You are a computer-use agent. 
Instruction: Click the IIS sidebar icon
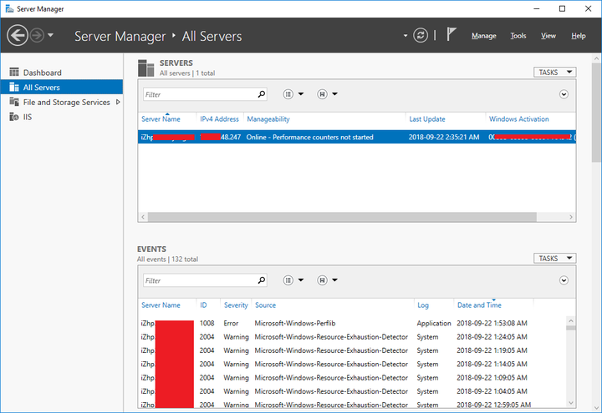point(14,117)
